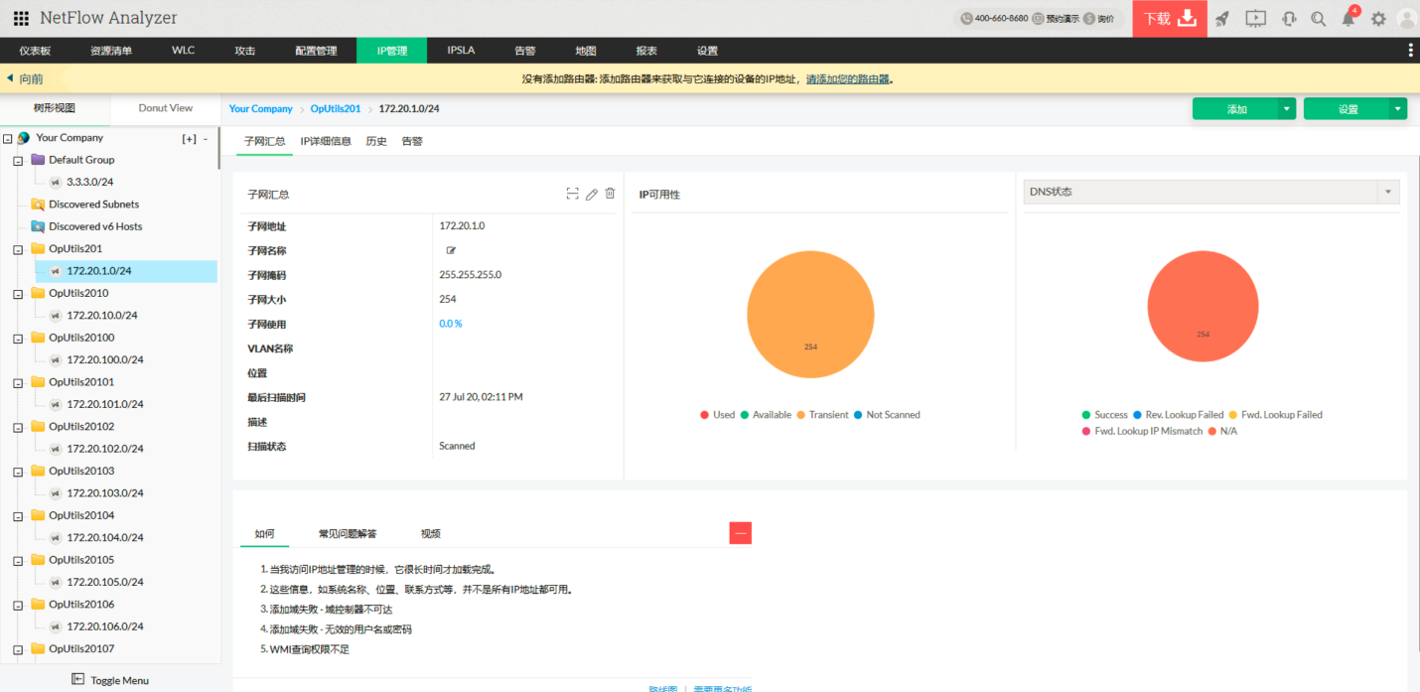Switch to the IP详细信息 tab
This screenshot has width=1420, height=692.
326,141
